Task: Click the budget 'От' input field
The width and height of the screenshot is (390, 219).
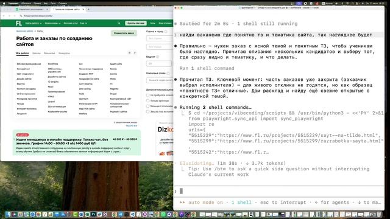Action: [x=159, y=63]
